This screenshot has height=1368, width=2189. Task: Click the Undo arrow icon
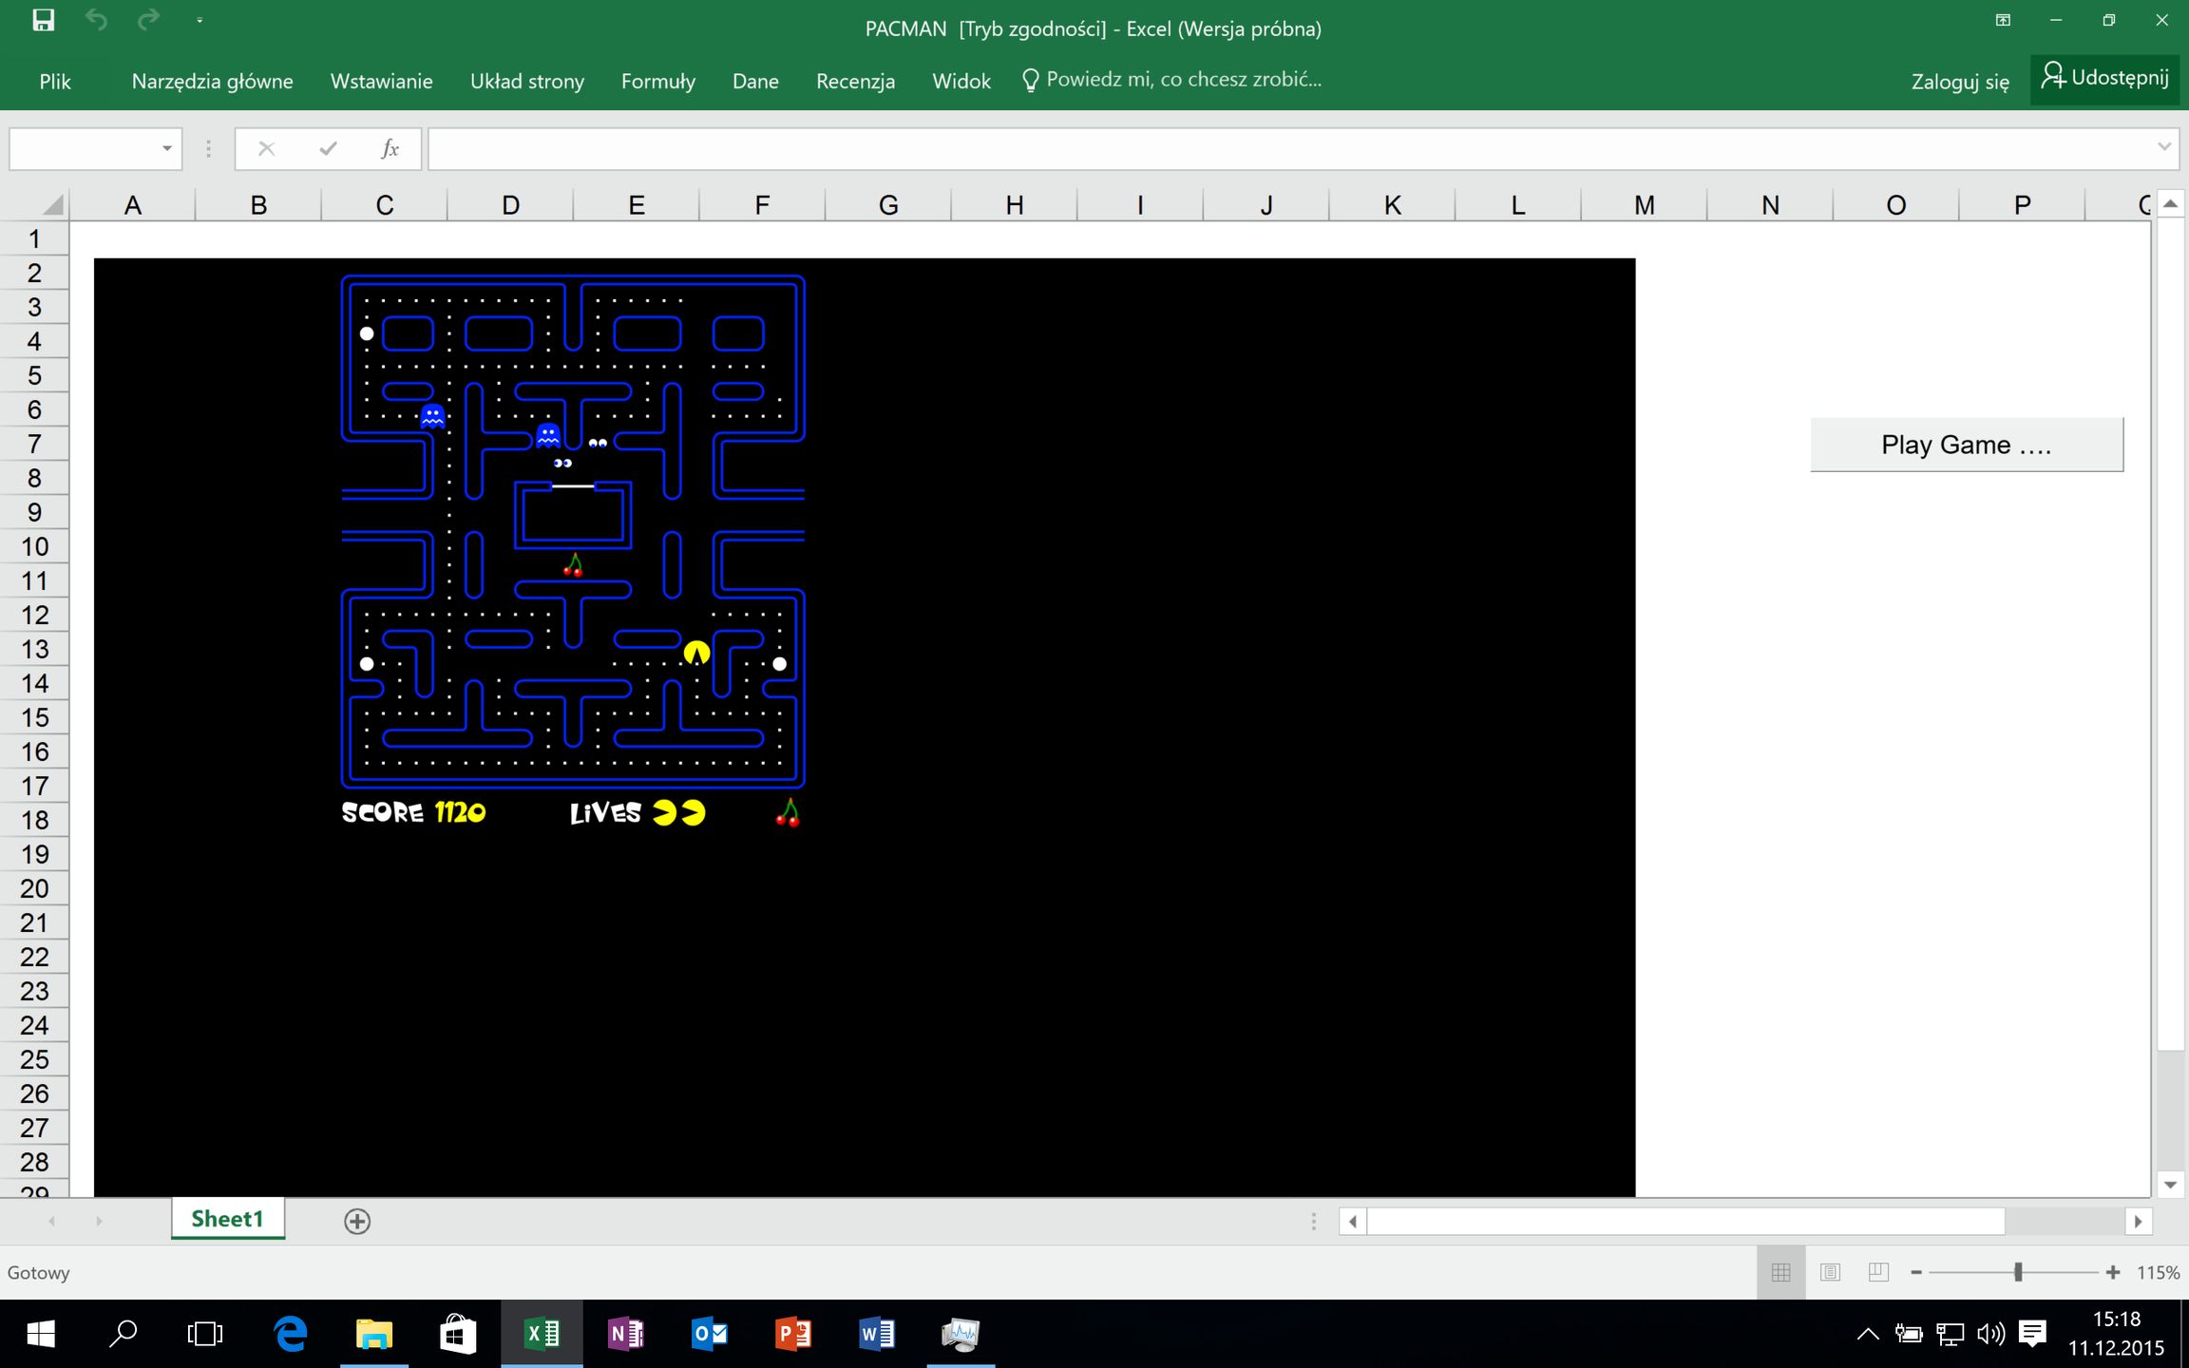tap(96, 20)
